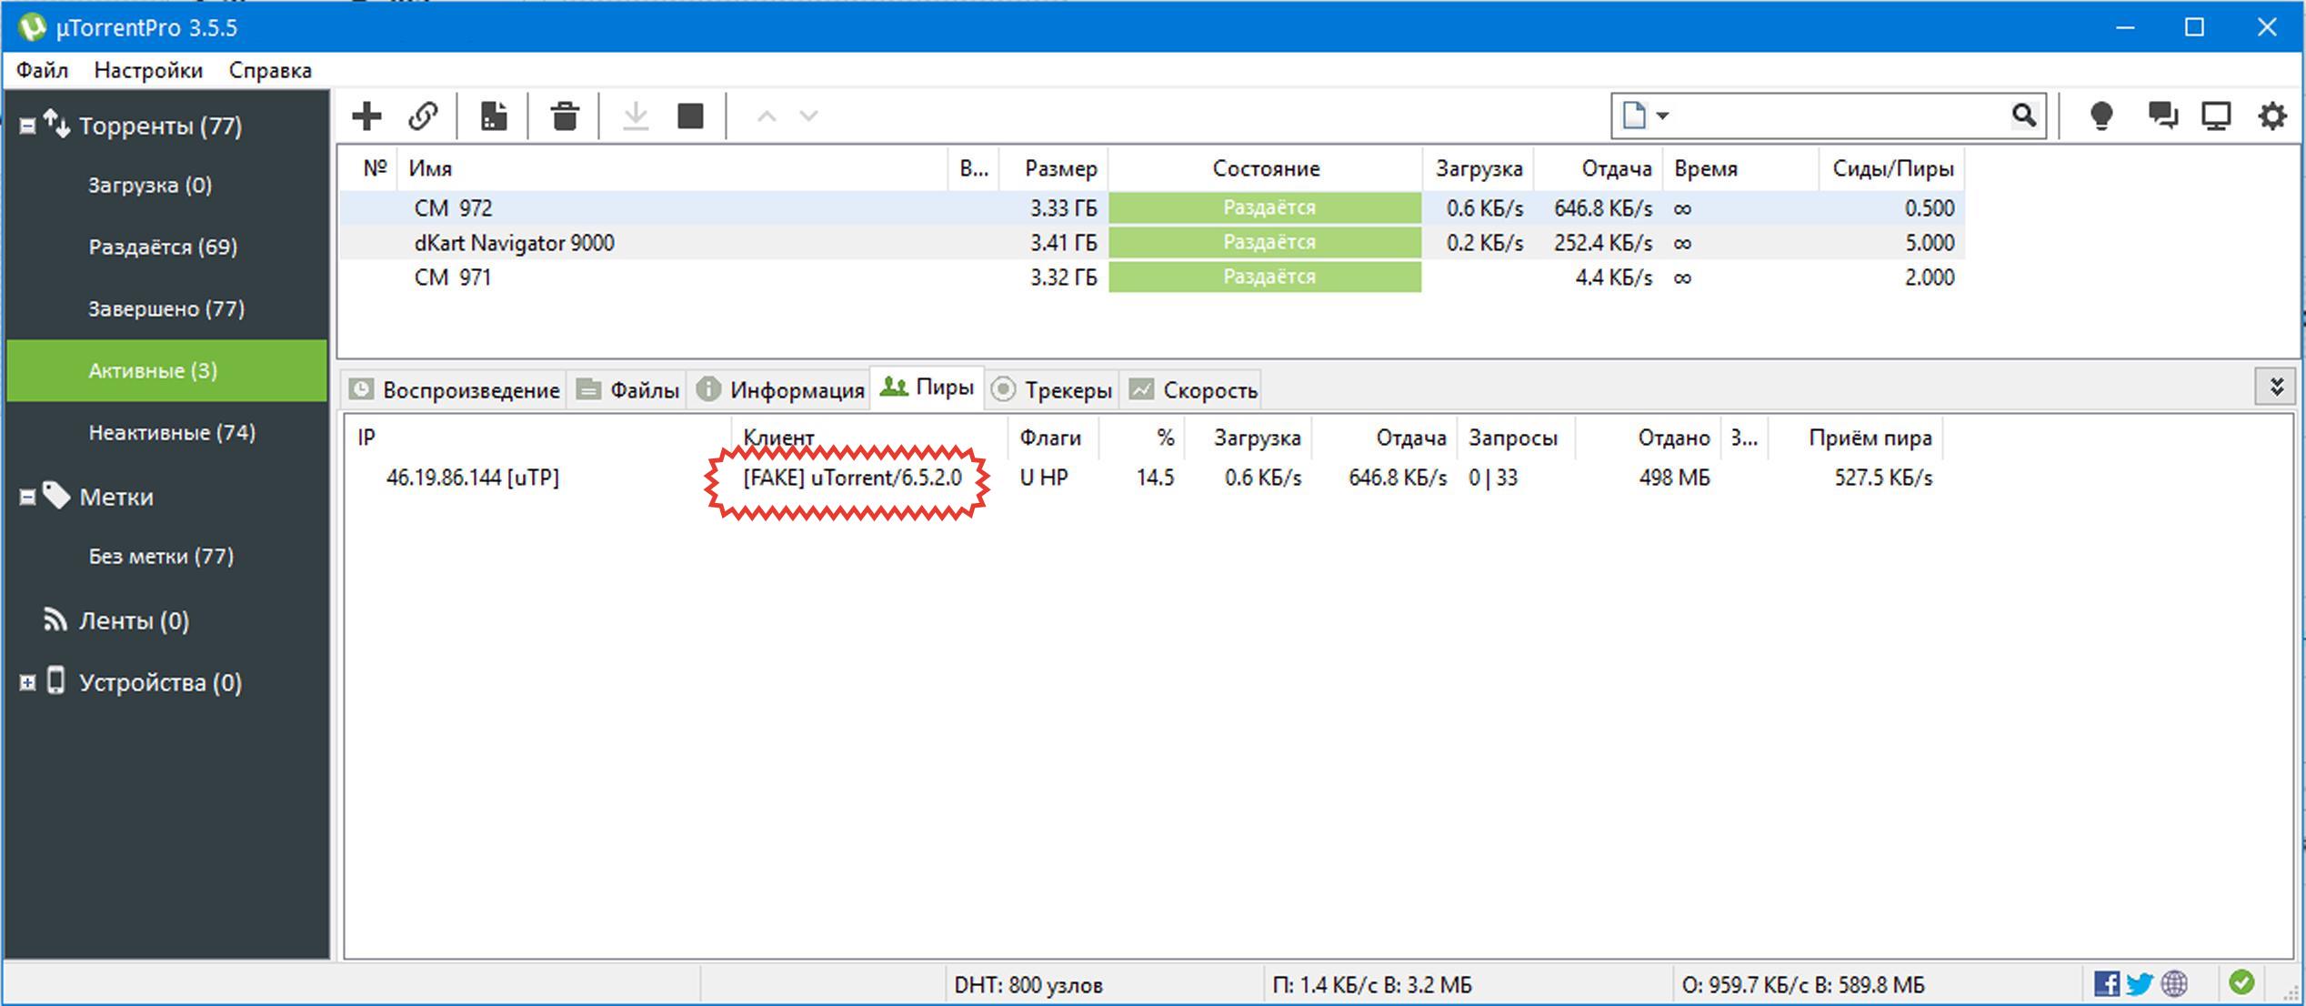Screen dimensions: 2306x1006
Task: Click the Create New Torrent icon
Action: click(494, 116)
